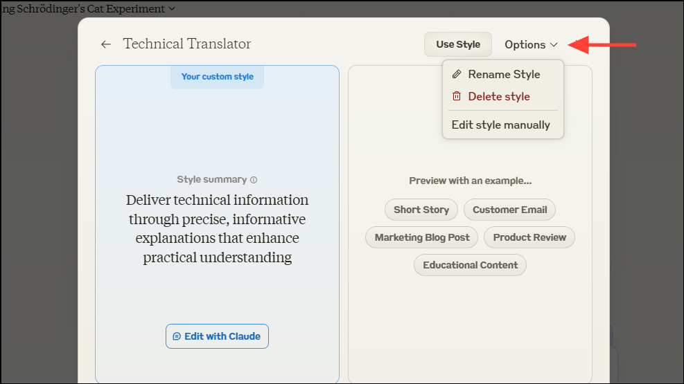The image size is (684, 384).
Task: Click the Technical Translator style title
Action: tap(187, 44)
